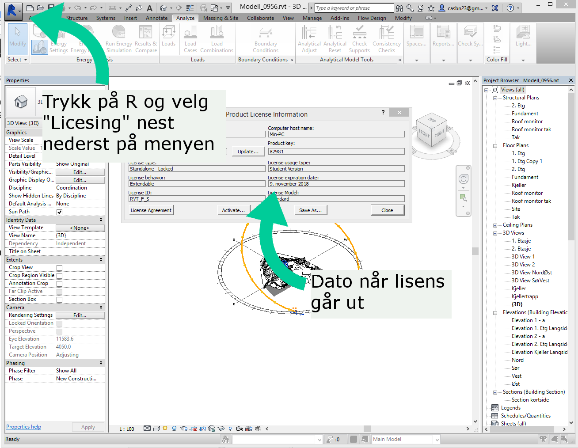Click the Open folder icon in quick access toolbar

click(x=41, y=8)
